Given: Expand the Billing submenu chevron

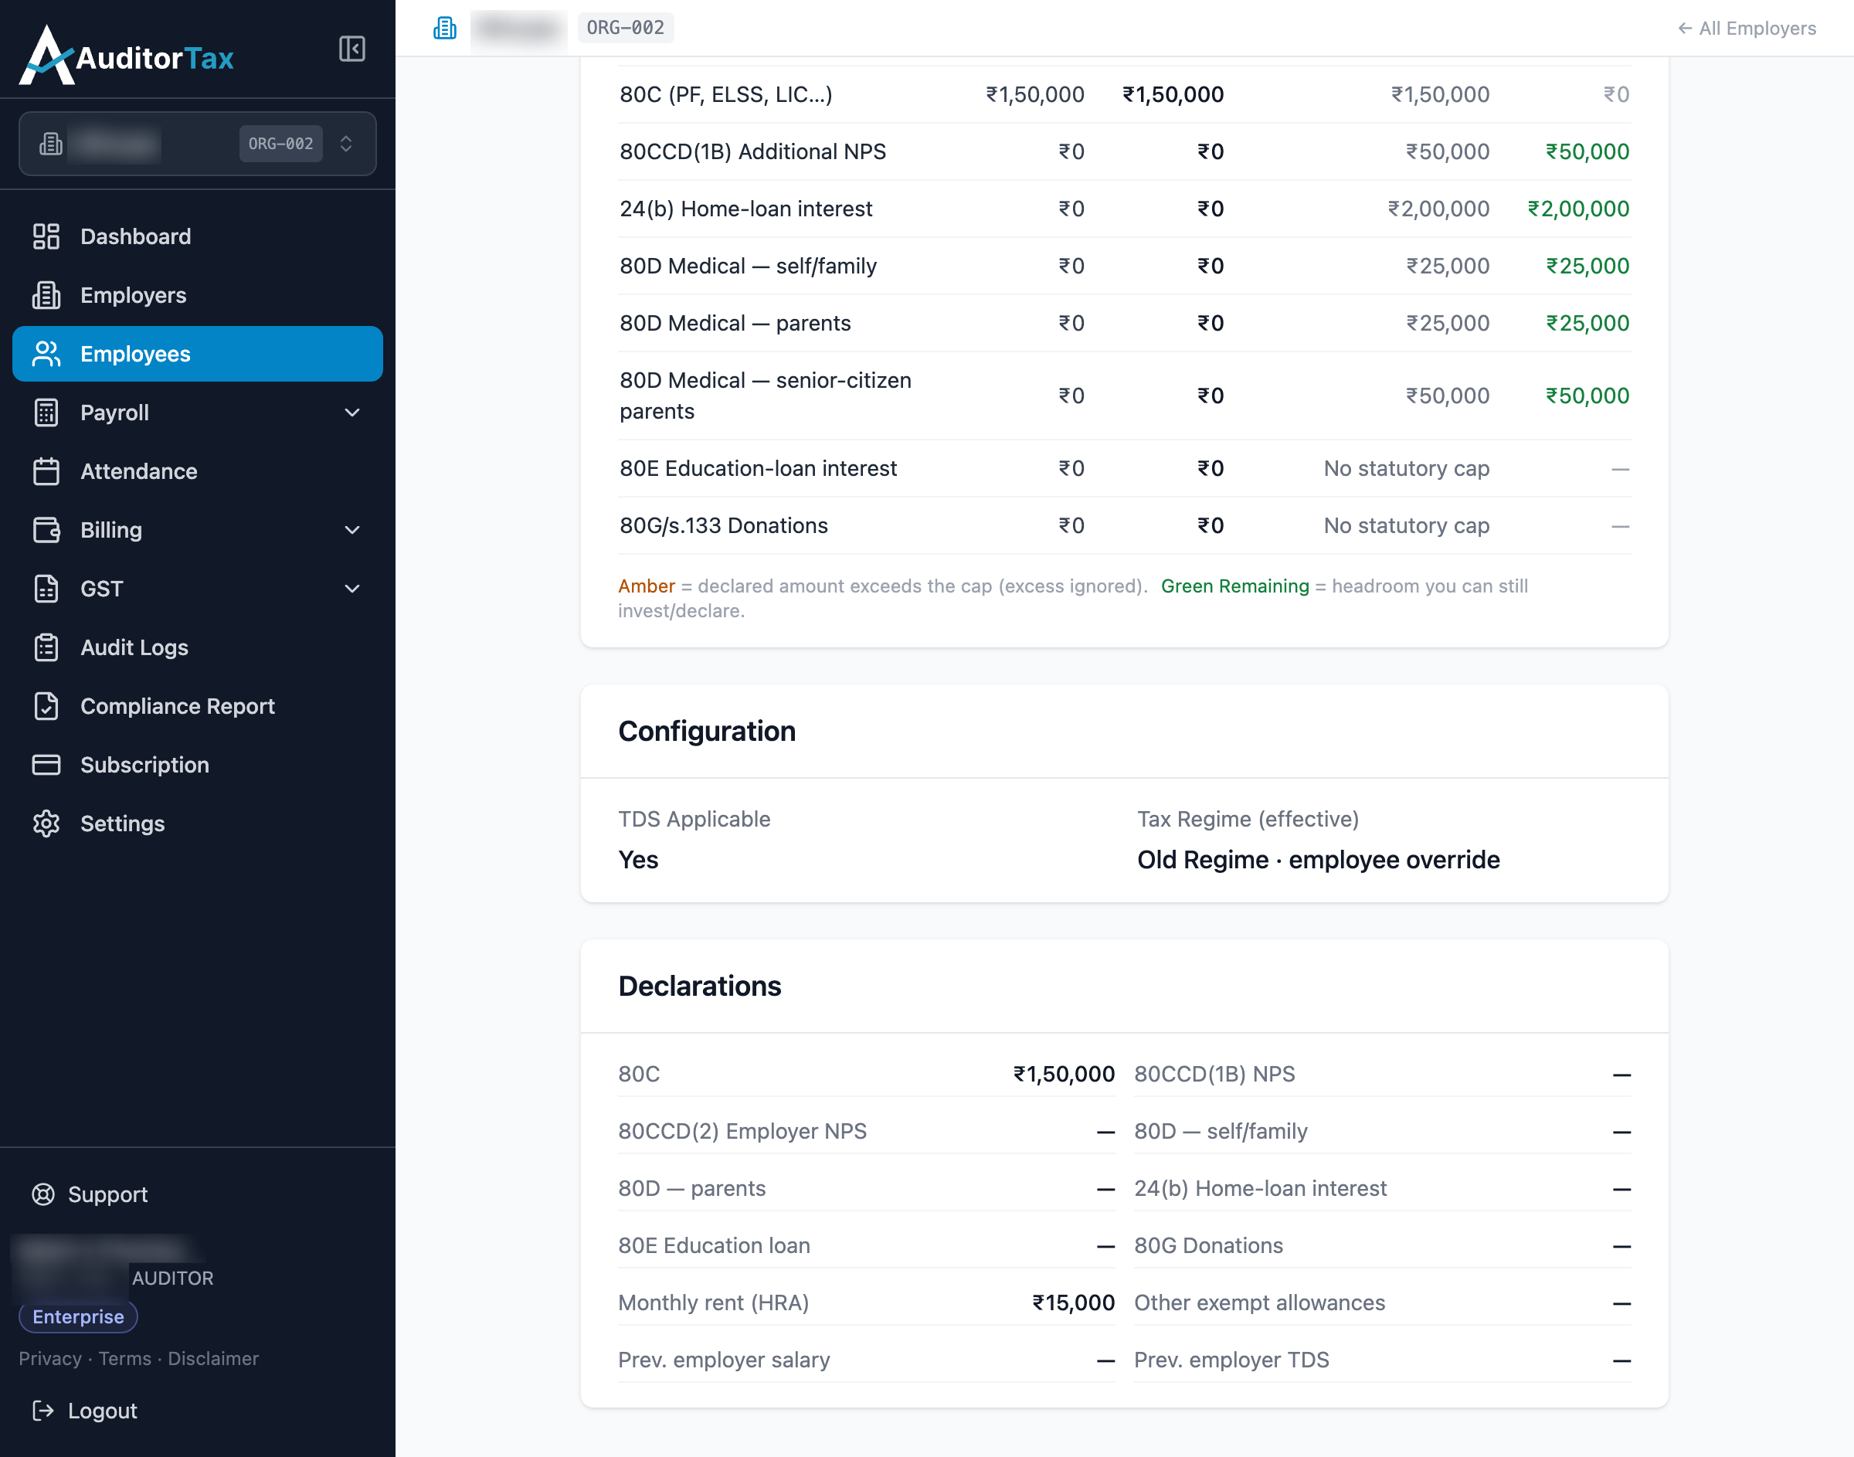Looking at the screenshot, I should (352, 530).
